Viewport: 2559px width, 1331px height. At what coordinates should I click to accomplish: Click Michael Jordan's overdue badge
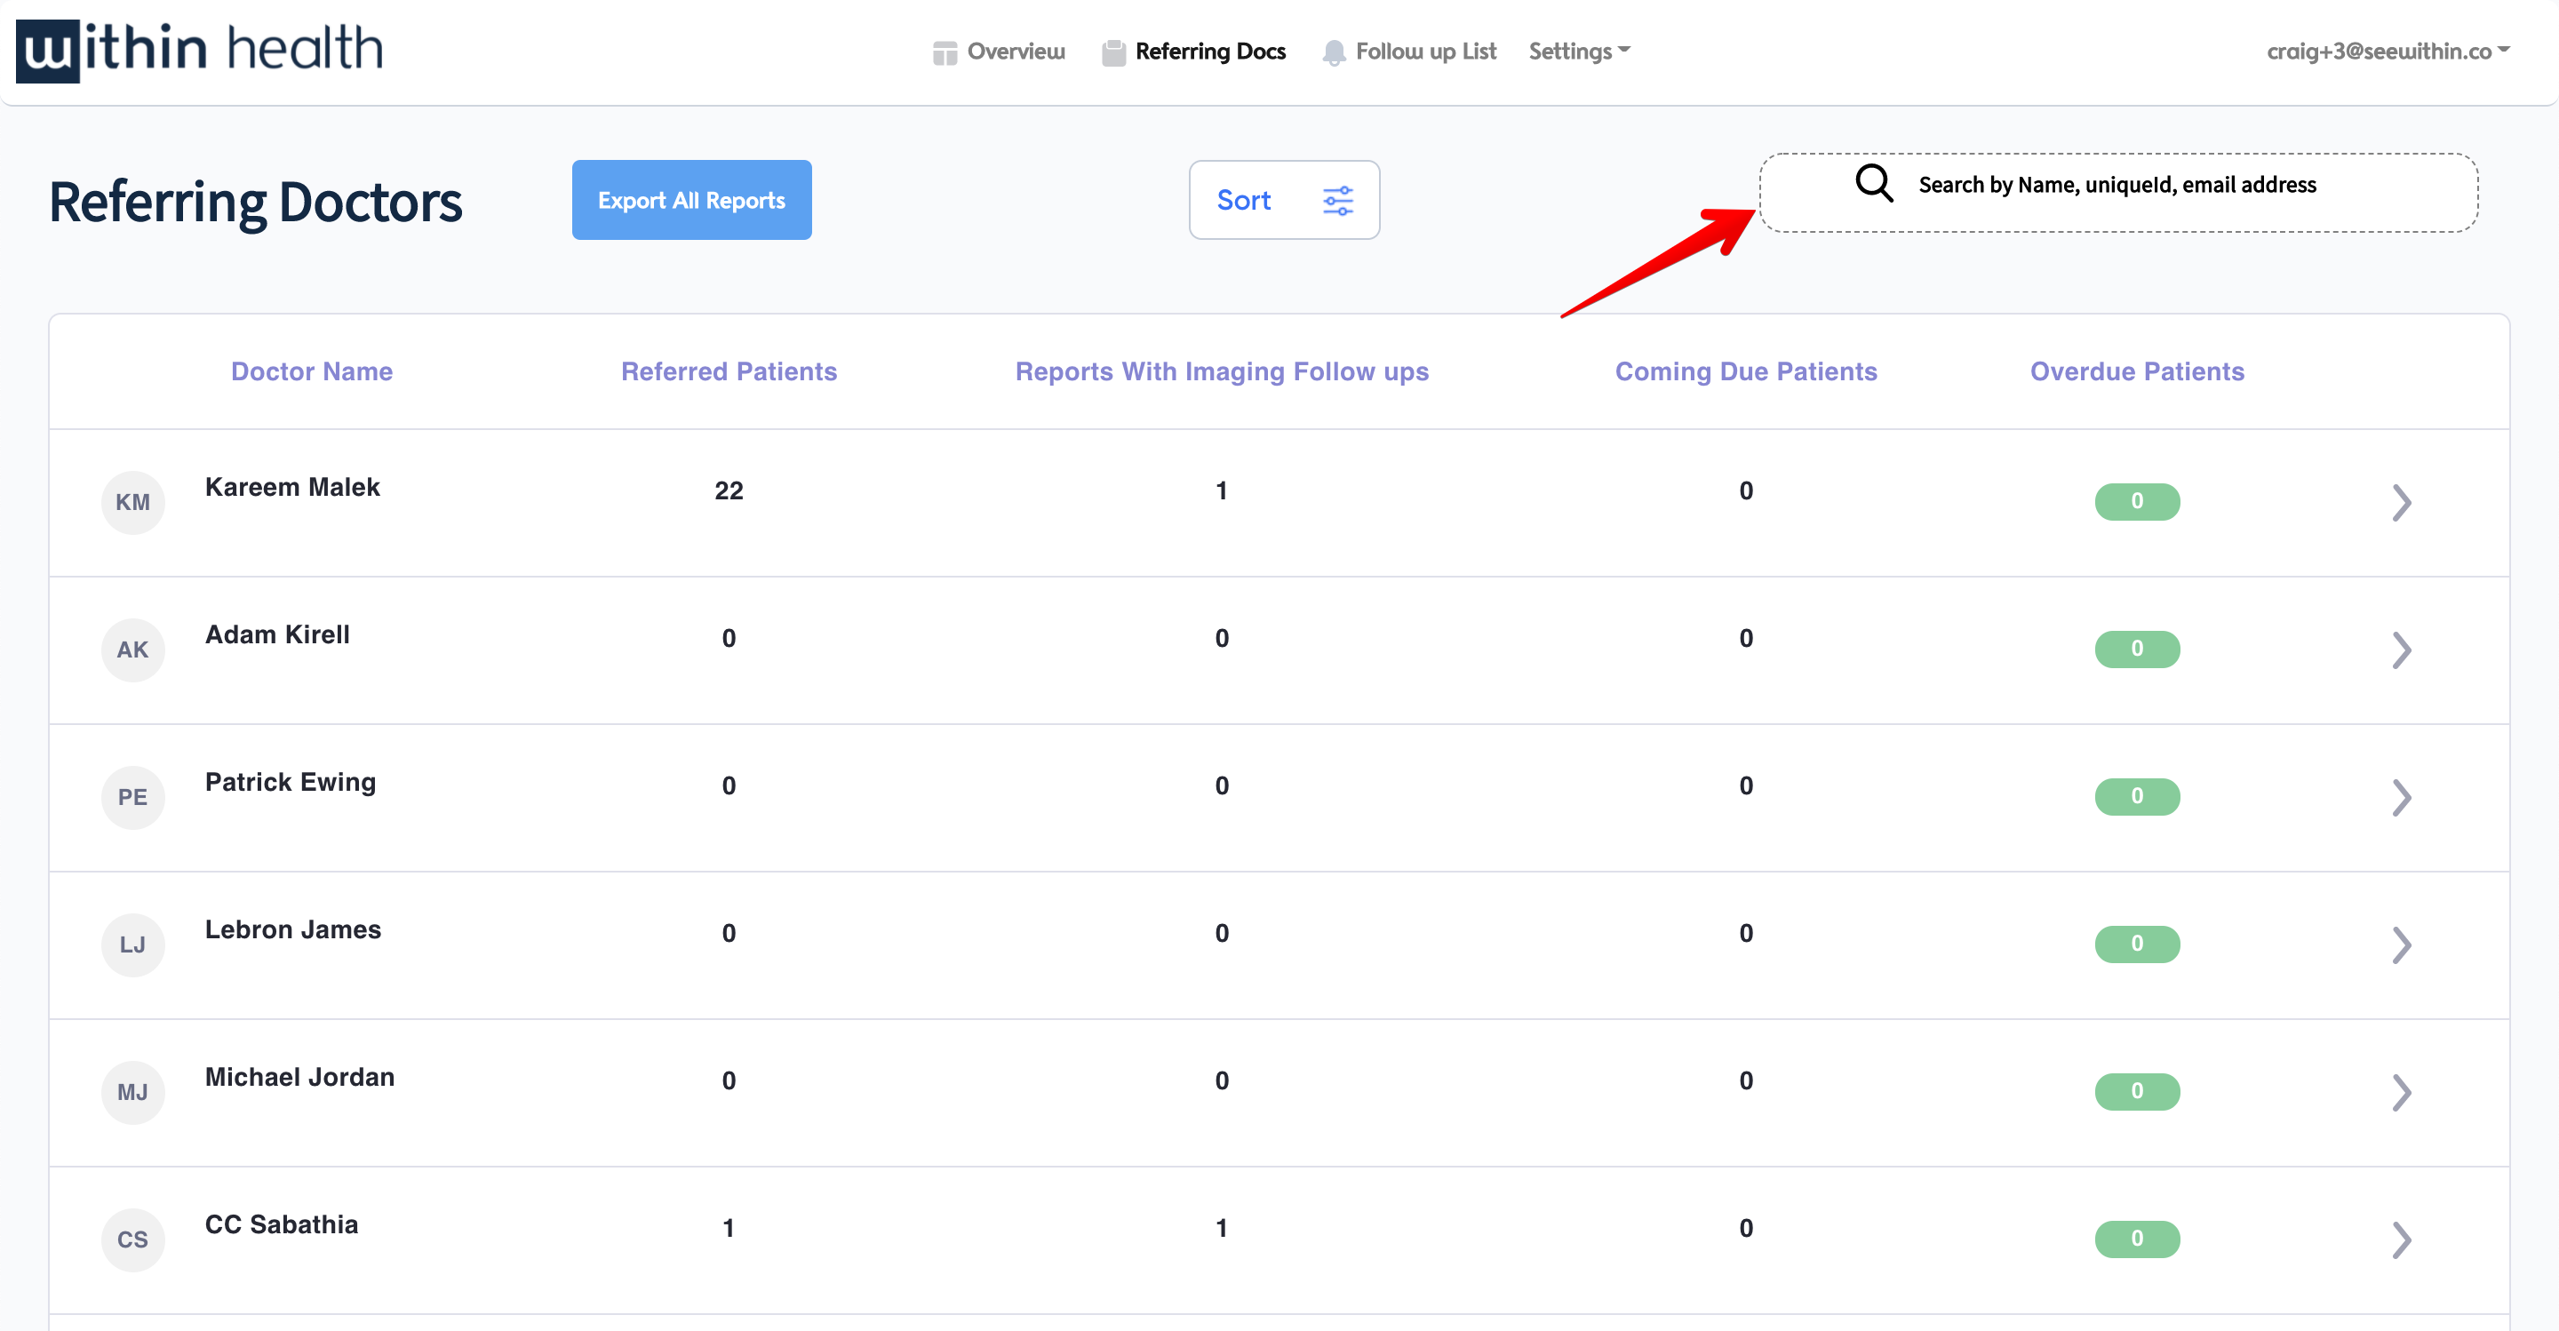click(2137, 1092)
